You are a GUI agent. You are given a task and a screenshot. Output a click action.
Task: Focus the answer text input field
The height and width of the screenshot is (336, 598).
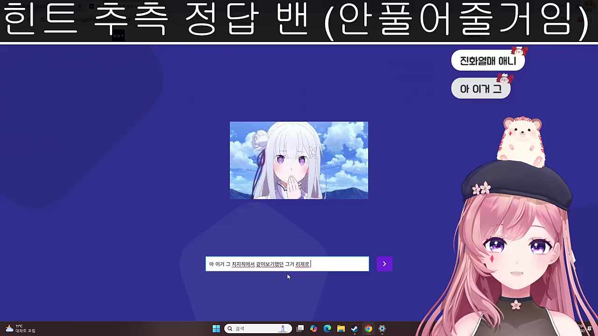287,264
